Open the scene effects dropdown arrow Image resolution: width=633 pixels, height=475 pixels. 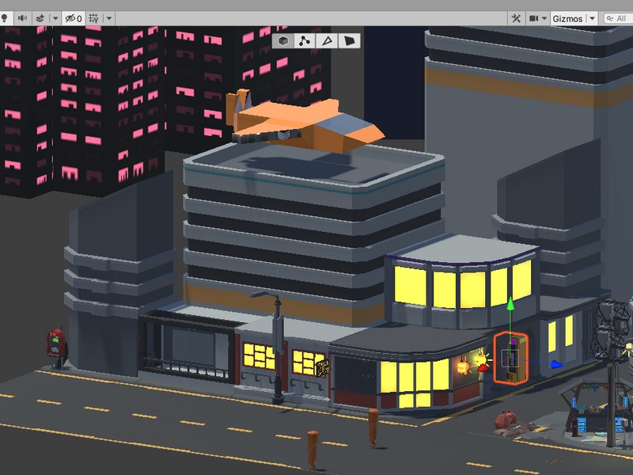coord(54,17)
